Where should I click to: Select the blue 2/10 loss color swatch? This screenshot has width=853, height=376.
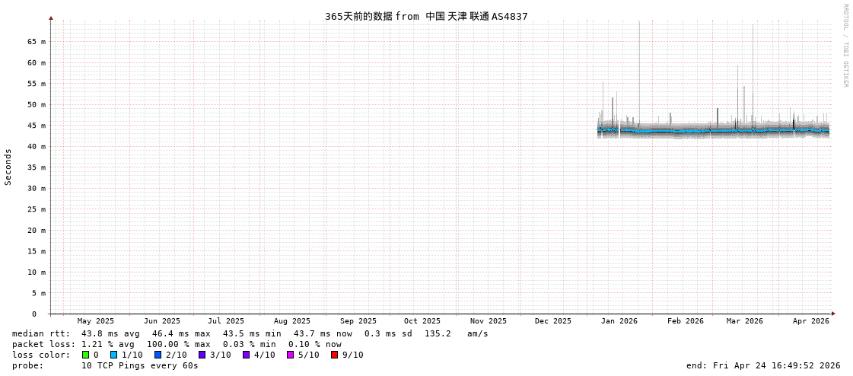(158, 355)
